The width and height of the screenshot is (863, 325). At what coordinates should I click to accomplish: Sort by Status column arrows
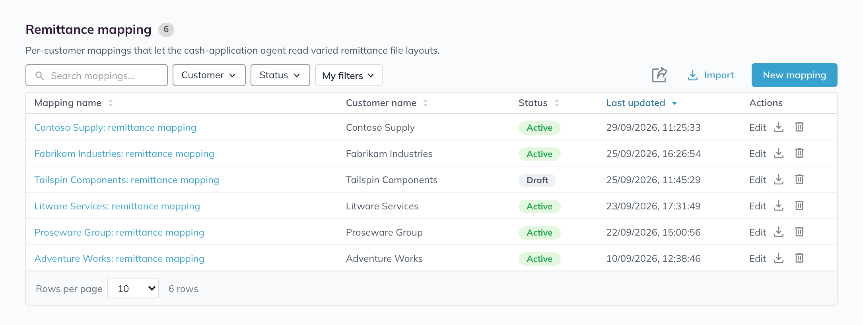[557, 103]
